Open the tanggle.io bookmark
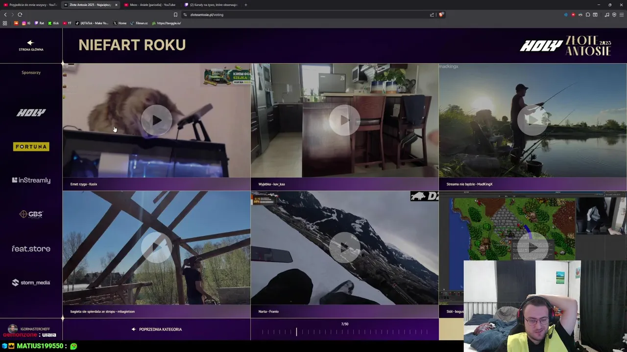This screenshot has width=627, height=352. tap(167, 23)
